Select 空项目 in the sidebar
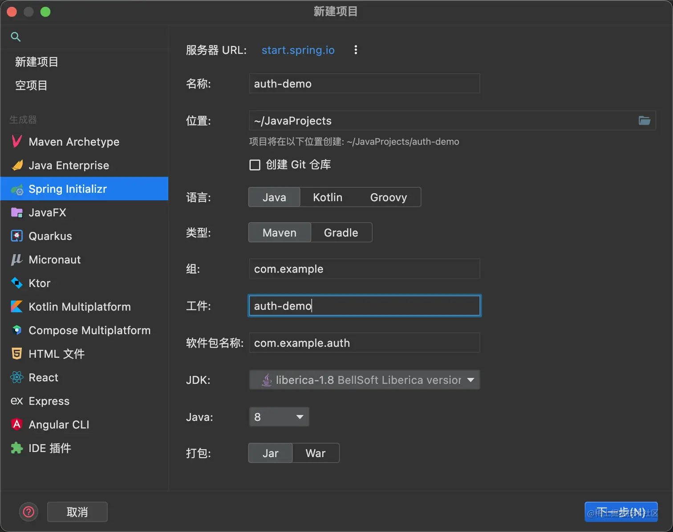The image size is (673, 532). click(x=31, y=86)
